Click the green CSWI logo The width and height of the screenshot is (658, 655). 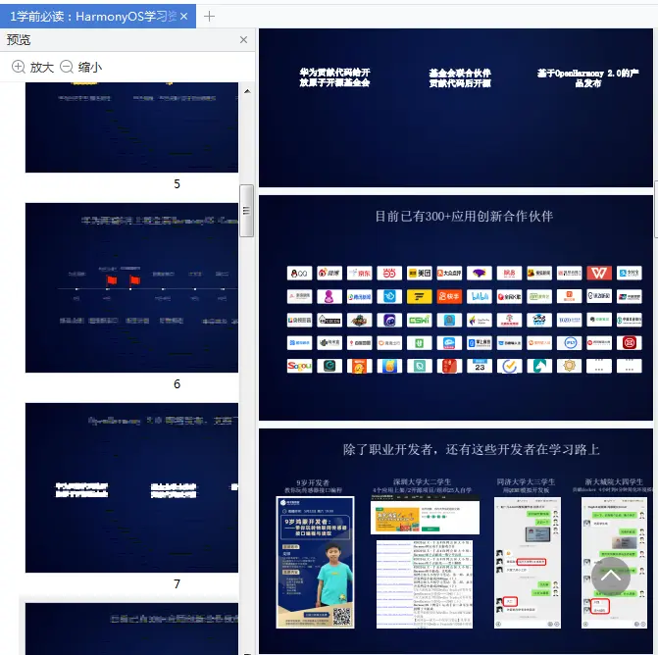tap(420, 321)
